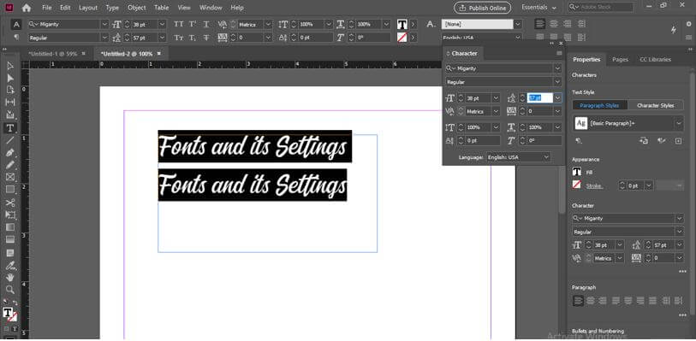Click Stroke swatch in Properties Appearance
696x341 pixels.
tap(577, 185)
